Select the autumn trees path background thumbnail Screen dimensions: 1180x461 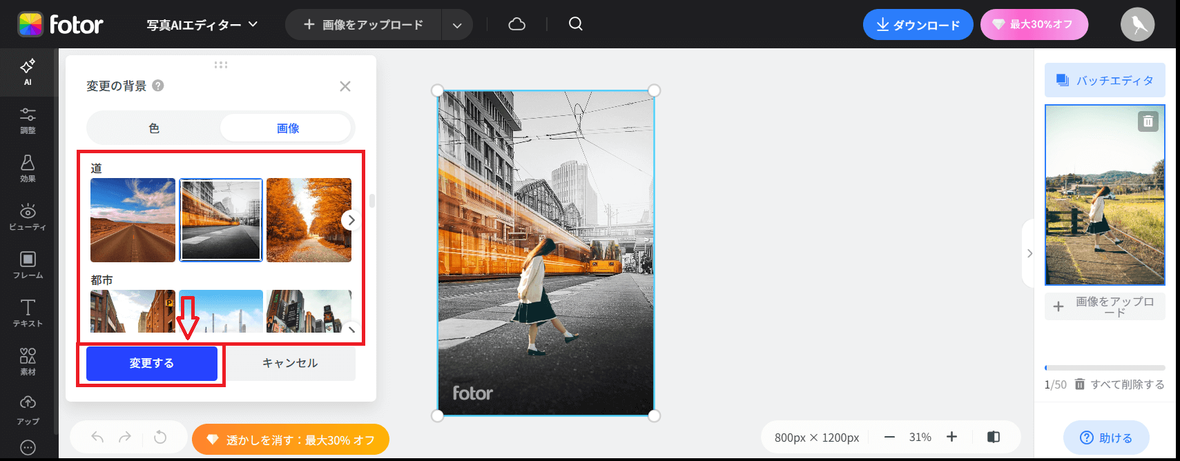click(x=309, y=220)
